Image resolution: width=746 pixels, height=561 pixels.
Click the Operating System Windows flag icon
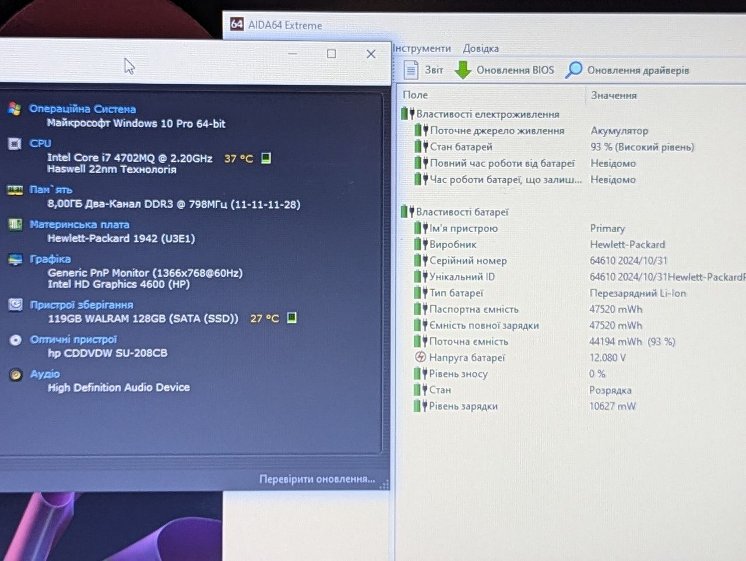(x=15, y=108)
